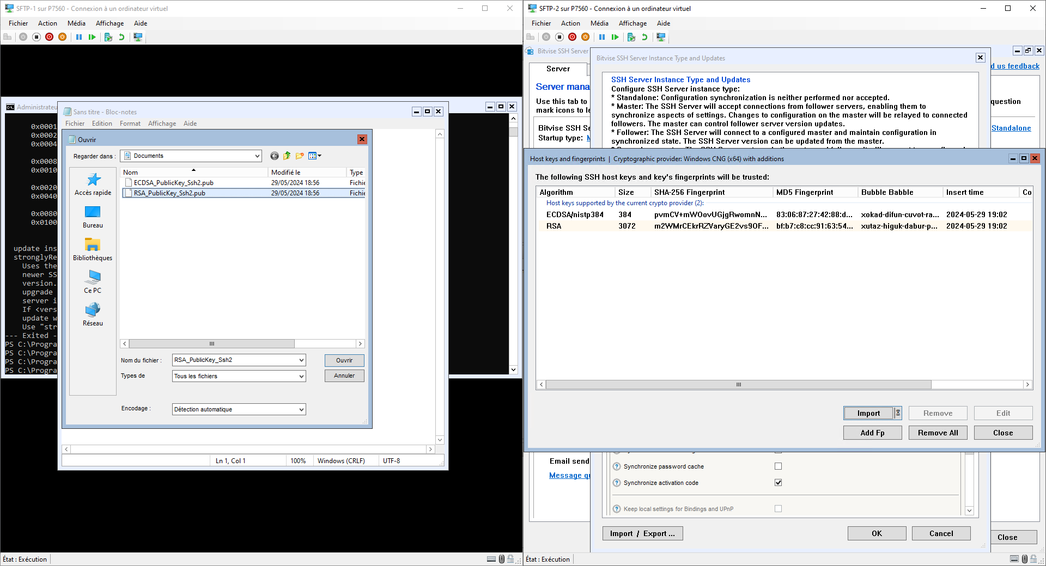The image size is (1046, 566).
Task: Click Import / Export button
Action: click(642, 534)
